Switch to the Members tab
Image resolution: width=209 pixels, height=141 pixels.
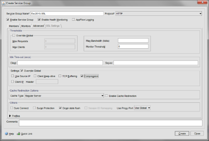click(14, 26)
